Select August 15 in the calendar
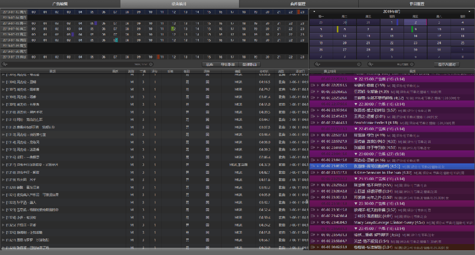 pyautogui.click(x=392, y=36)
